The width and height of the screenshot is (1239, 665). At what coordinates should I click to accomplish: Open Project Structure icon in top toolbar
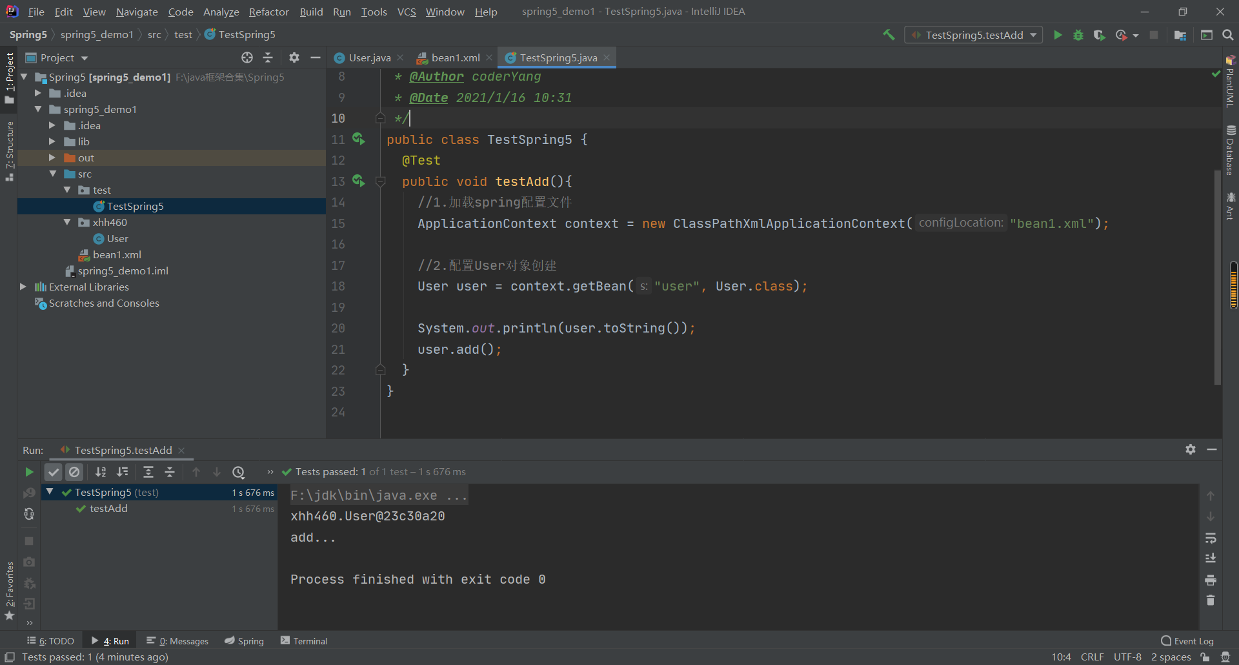(1180, 35)
